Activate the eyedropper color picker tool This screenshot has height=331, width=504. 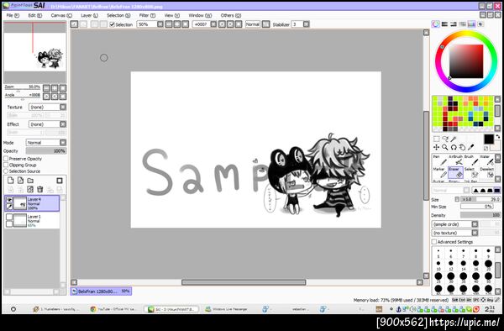(471, 147)
